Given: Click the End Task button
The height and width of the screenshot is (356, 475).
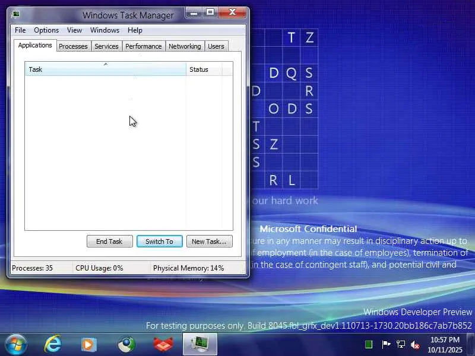Looking at the screenshot, I should click(x=110, y=241).
